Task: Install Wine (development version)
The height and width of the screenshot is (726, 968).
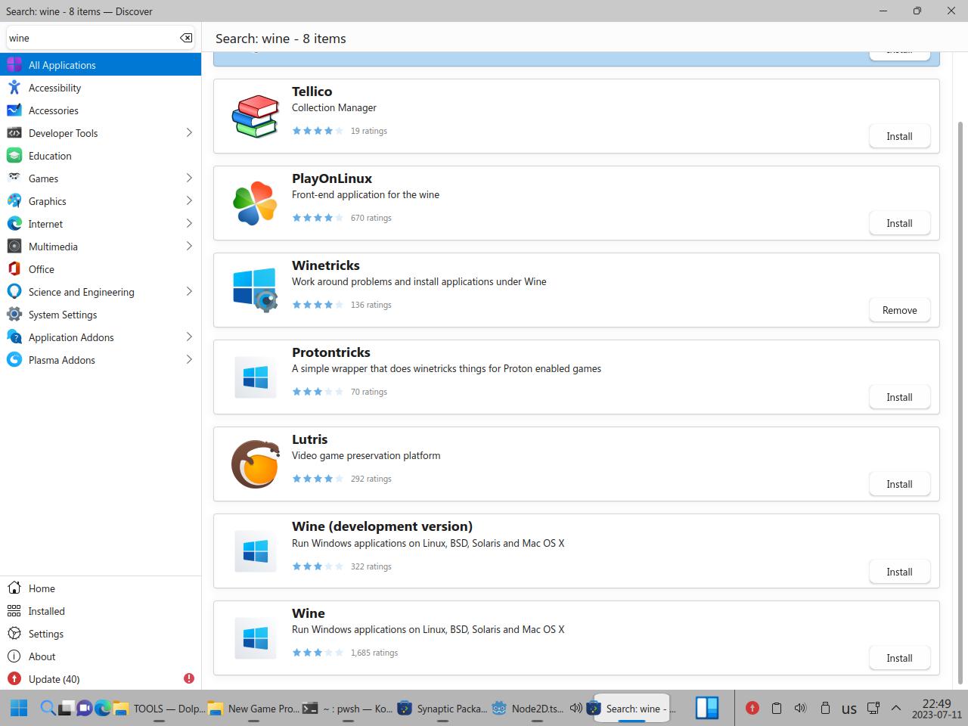Action: click(x=899, y=572)
